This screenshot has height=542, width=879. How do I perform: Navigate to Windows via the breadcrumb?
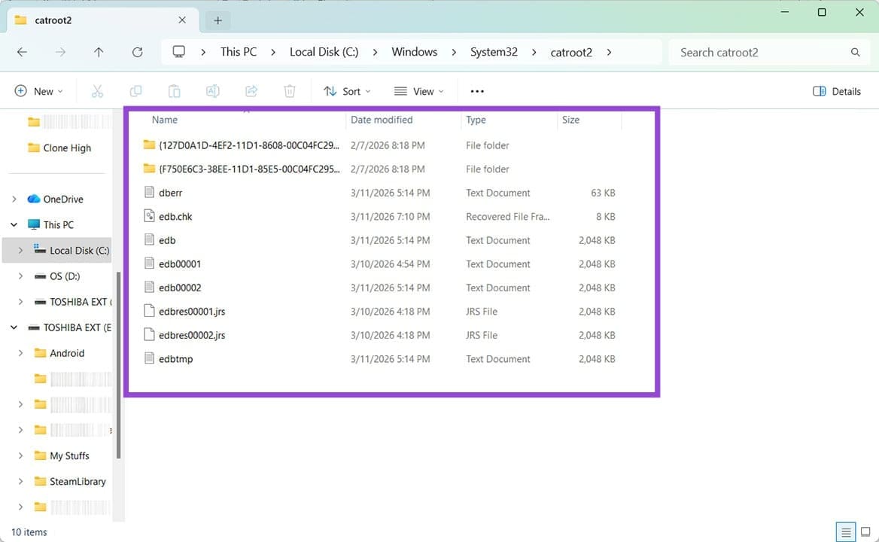click(414, 52)
